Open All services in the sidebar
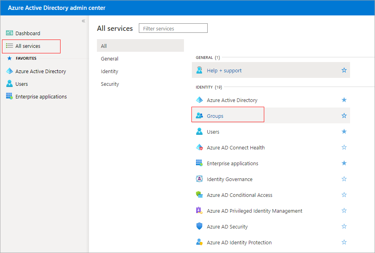Image resolution: width=375 pixels, height=253 pixels. point(28,46)
